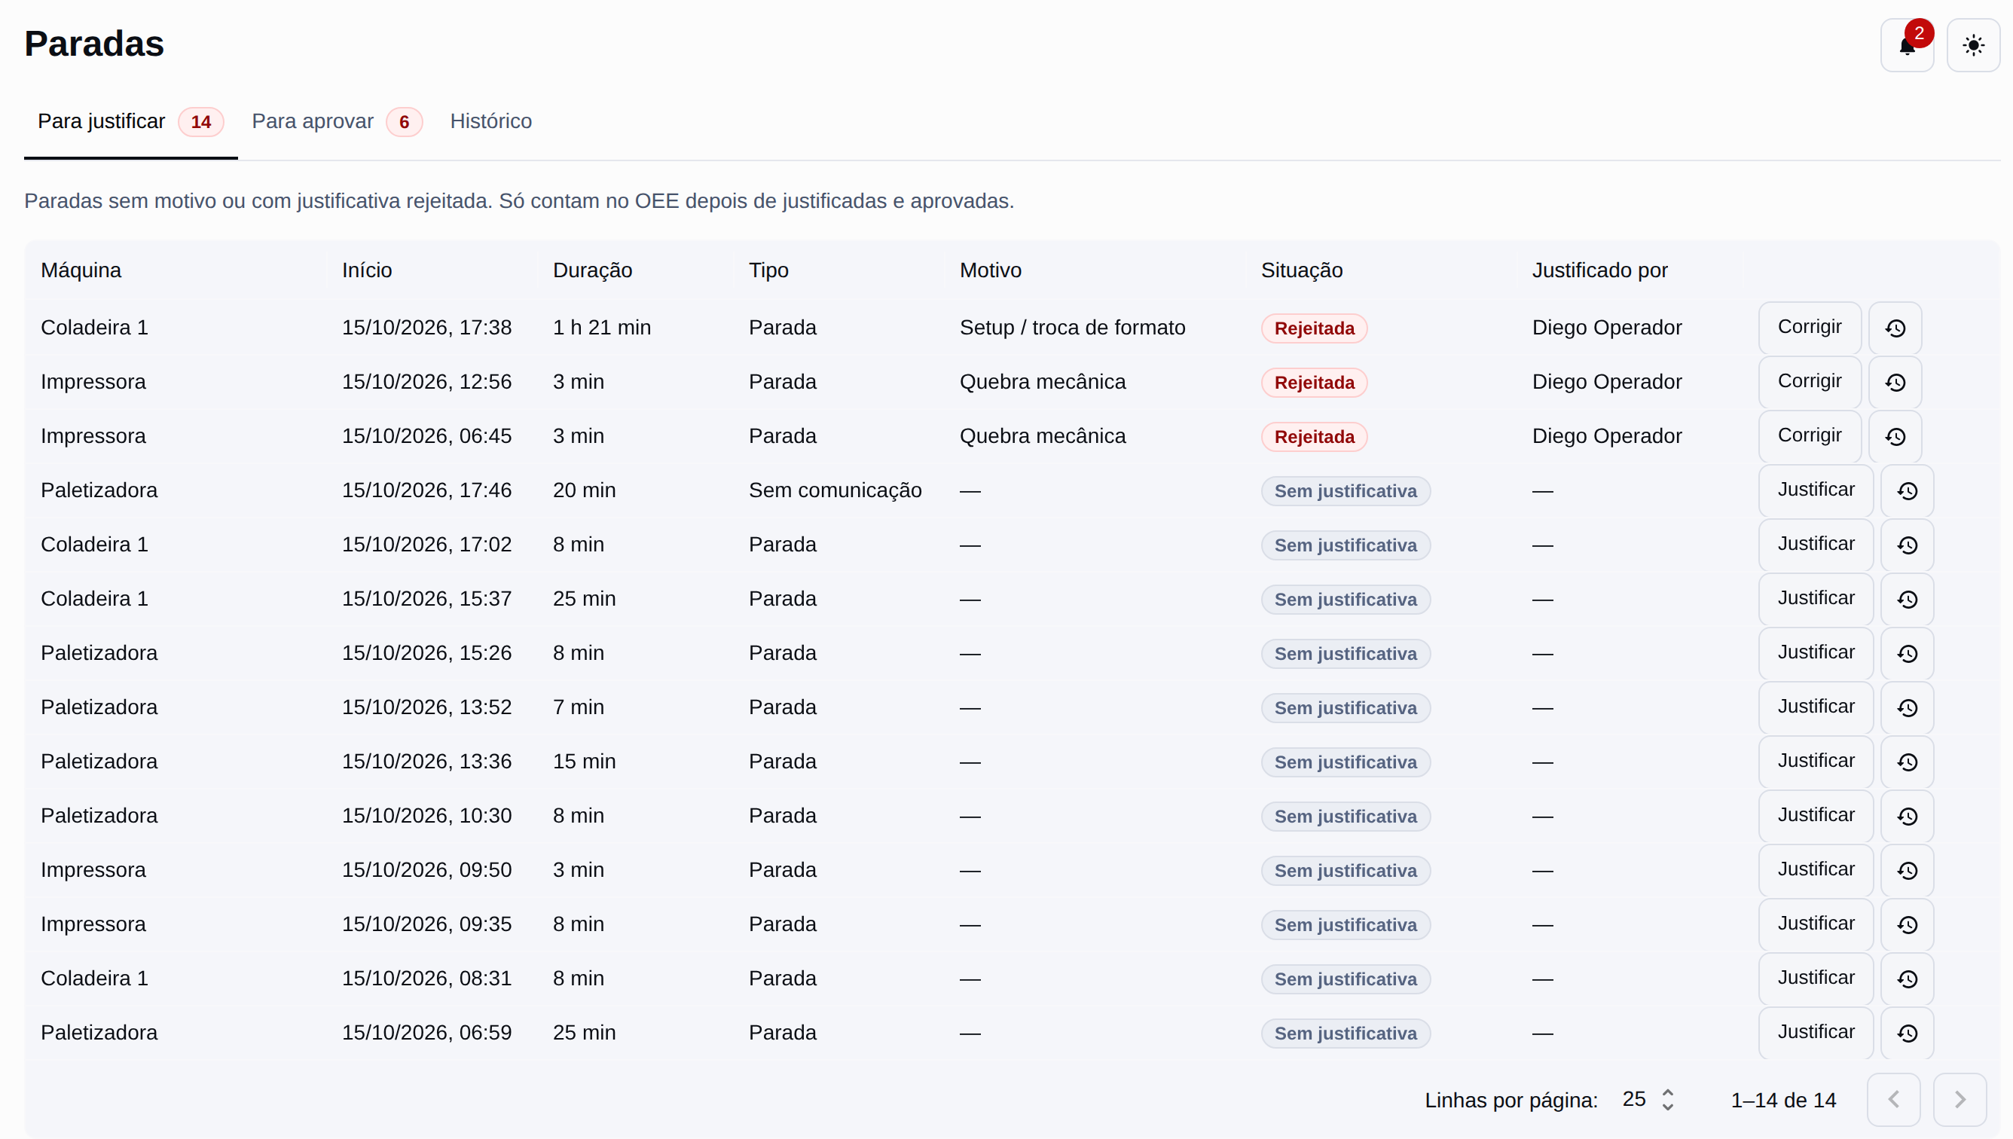Open history icon for Paletizadora 10:30 row

tap(1908, 816)
